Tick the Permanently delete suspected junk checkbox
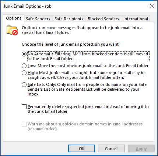 coord(24,107)
